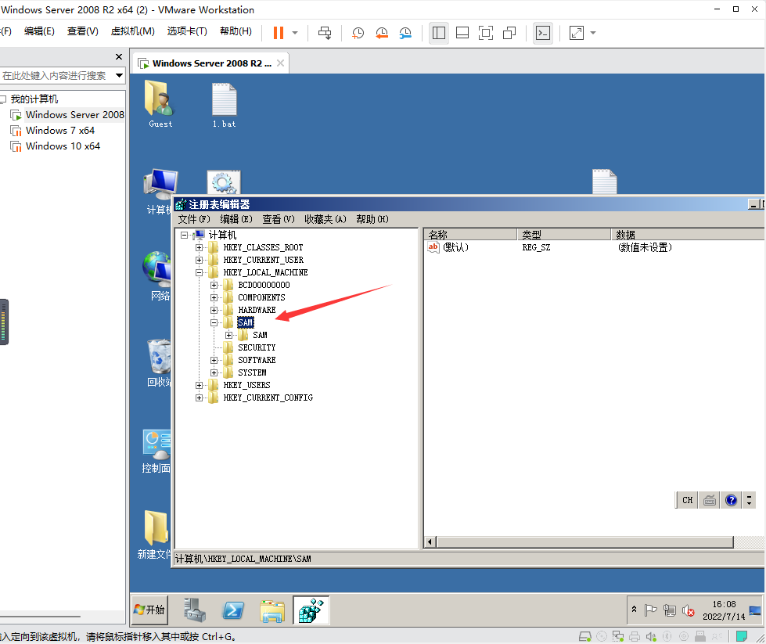The width and height of the screenshot is (766, 644).
Task: Collapse HKEY_LOCAL_MACHINE key
Action: coord(199,272)
